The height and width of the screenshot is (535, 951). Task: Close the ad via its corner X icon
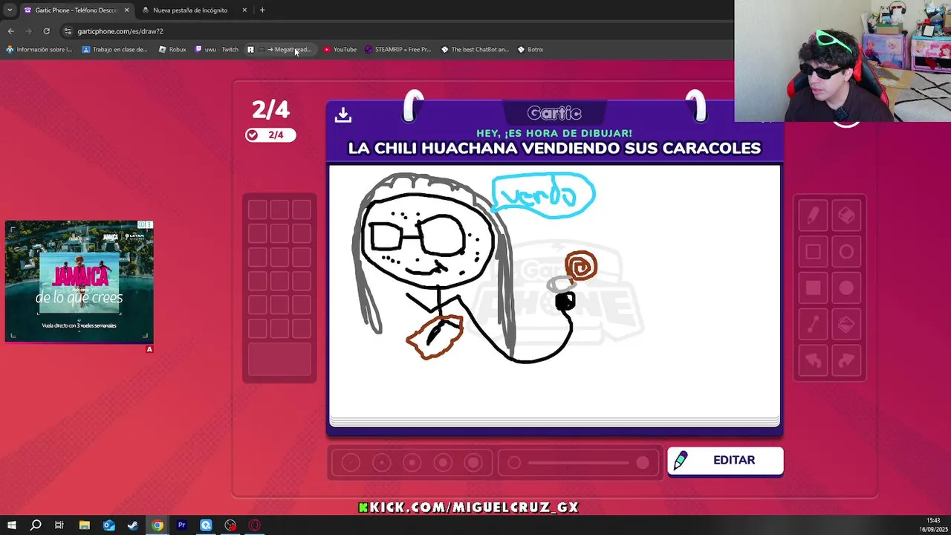(149, 224)
